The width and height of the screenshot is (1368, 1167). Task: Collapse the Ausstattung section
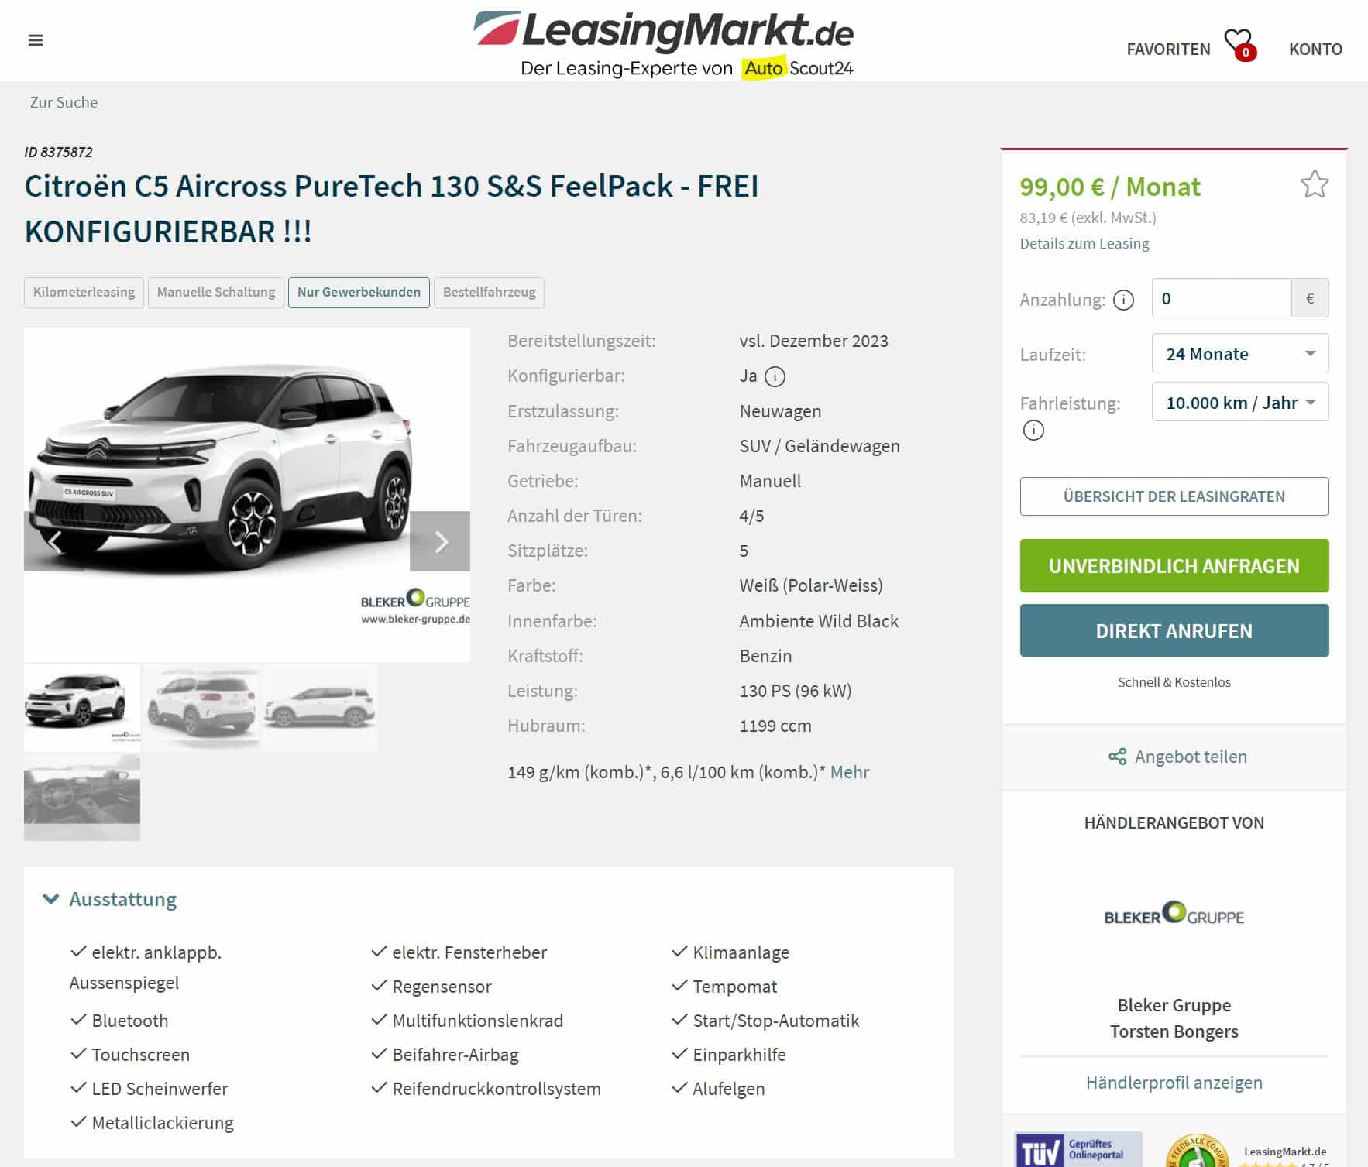pos(109,899)
